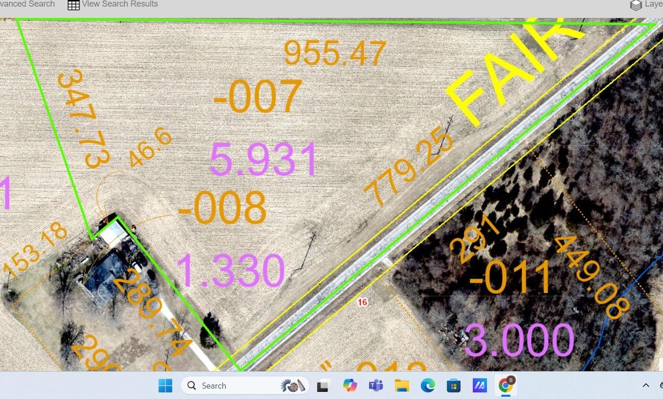Screen dimensions: 663x399
Task: Open the blue slanted-M app in taskbar
Action: pos(479,386)
